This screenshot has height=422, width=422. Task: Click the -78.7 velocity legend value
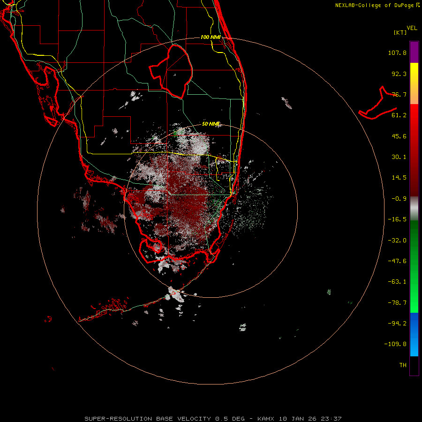397,303
